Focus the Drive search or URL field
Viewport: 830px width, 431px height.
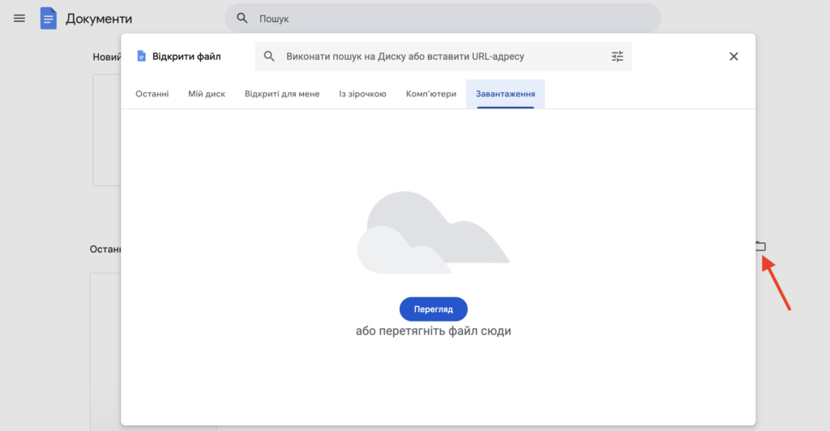point(438,57)
